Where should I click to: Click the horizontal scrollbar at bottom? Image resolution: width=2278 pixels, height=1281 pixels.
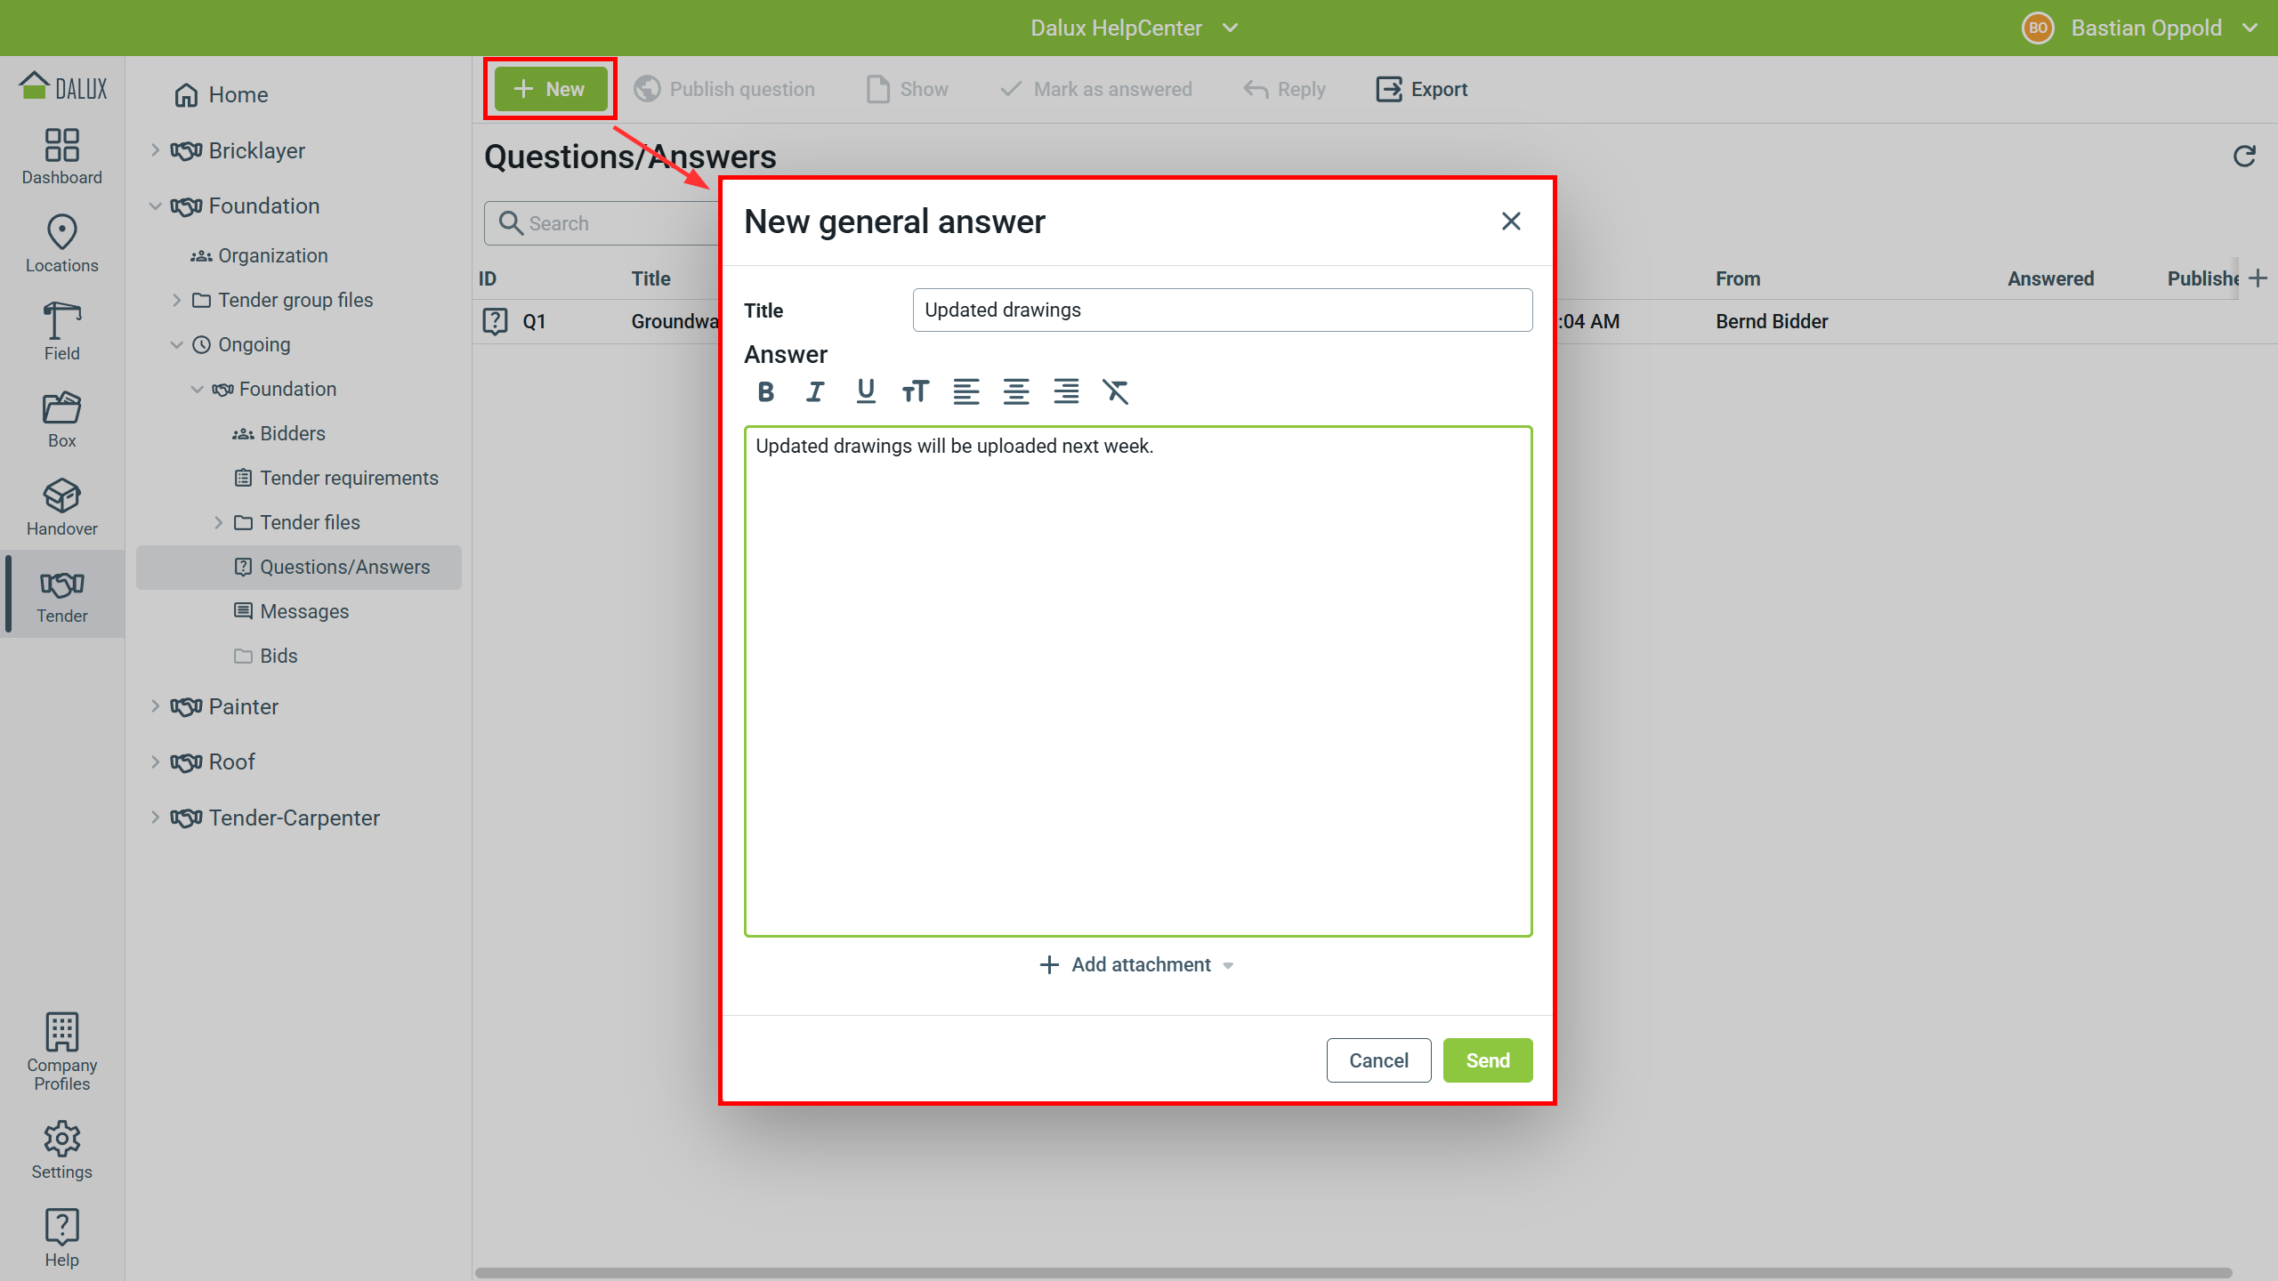tap(1353, 1272)
